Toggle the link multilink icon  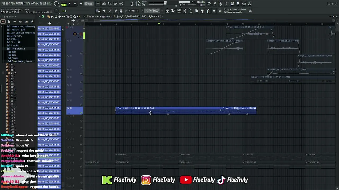[x=115, y=11]
